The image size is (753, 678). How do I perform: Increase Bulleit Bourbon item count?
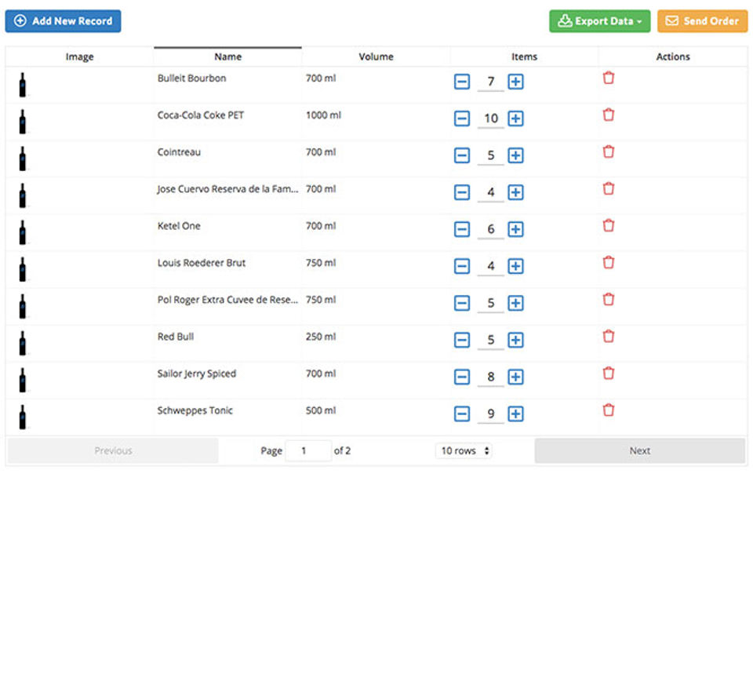click(515, 82)
